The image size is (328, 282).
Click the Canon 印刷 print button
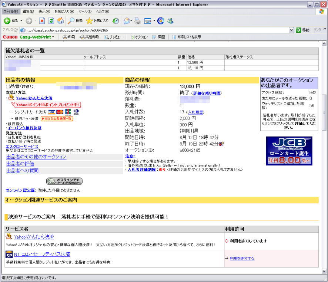[69, 37]
